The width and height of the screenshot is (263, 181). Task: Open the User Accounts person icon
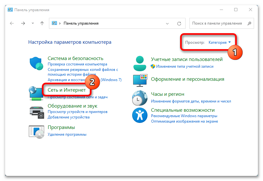[x=140, y=64]
